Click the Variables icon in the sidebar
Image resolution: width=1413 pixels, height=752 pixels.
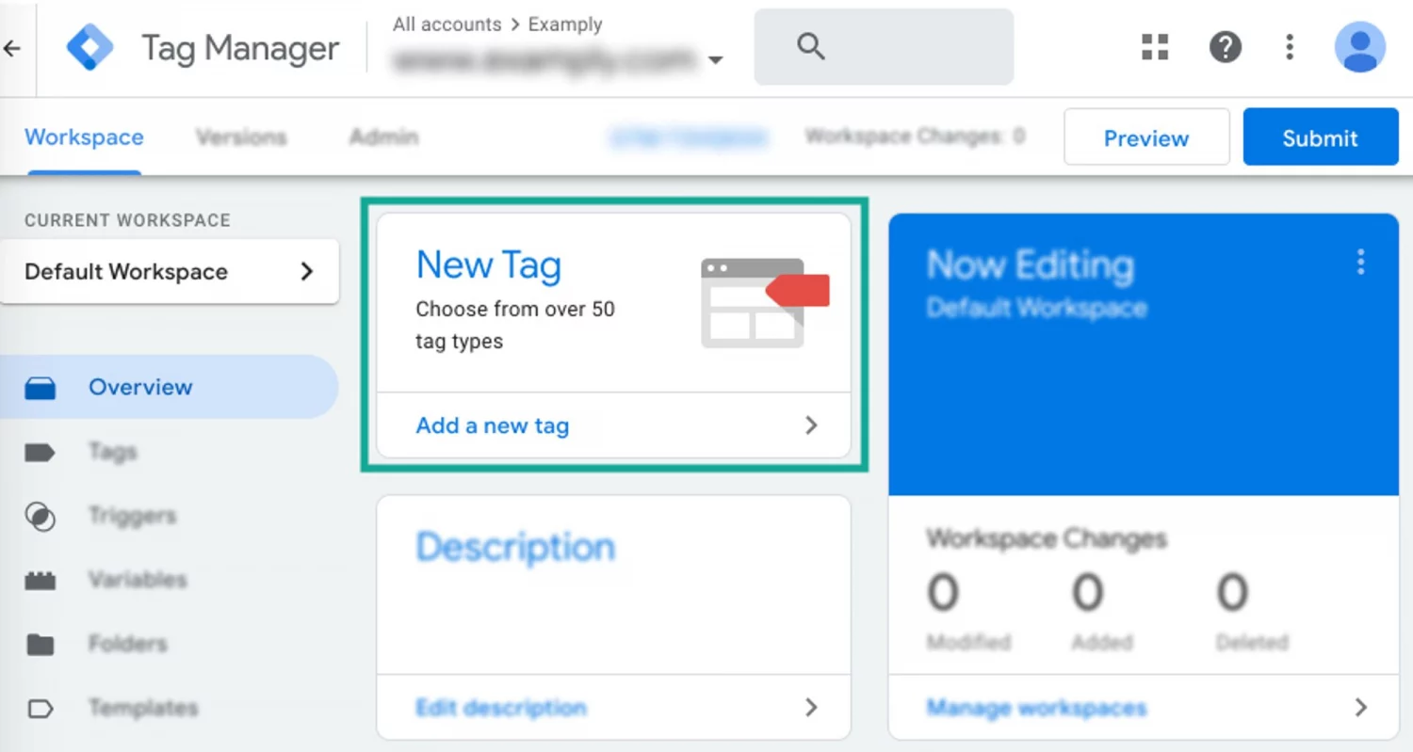41,580
